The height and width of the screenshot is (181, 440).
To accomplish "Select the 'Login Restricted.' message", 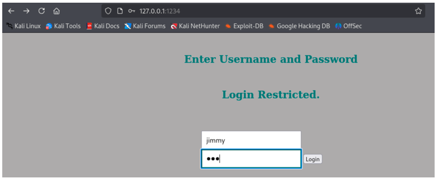I will click(x=271, y=95).
